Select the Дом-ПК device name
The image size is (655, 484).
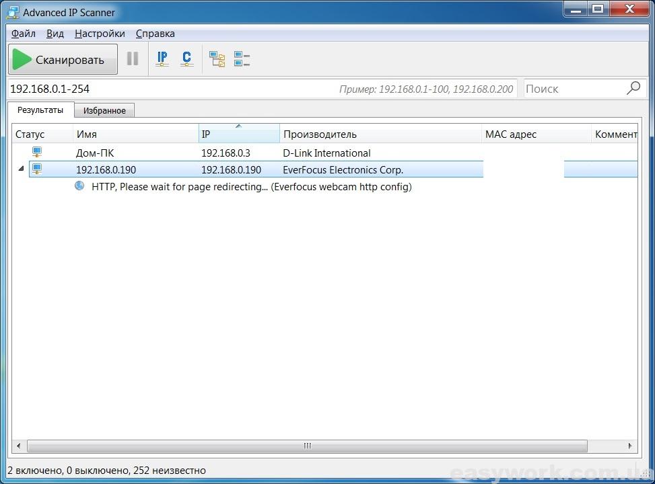[95, 153]
